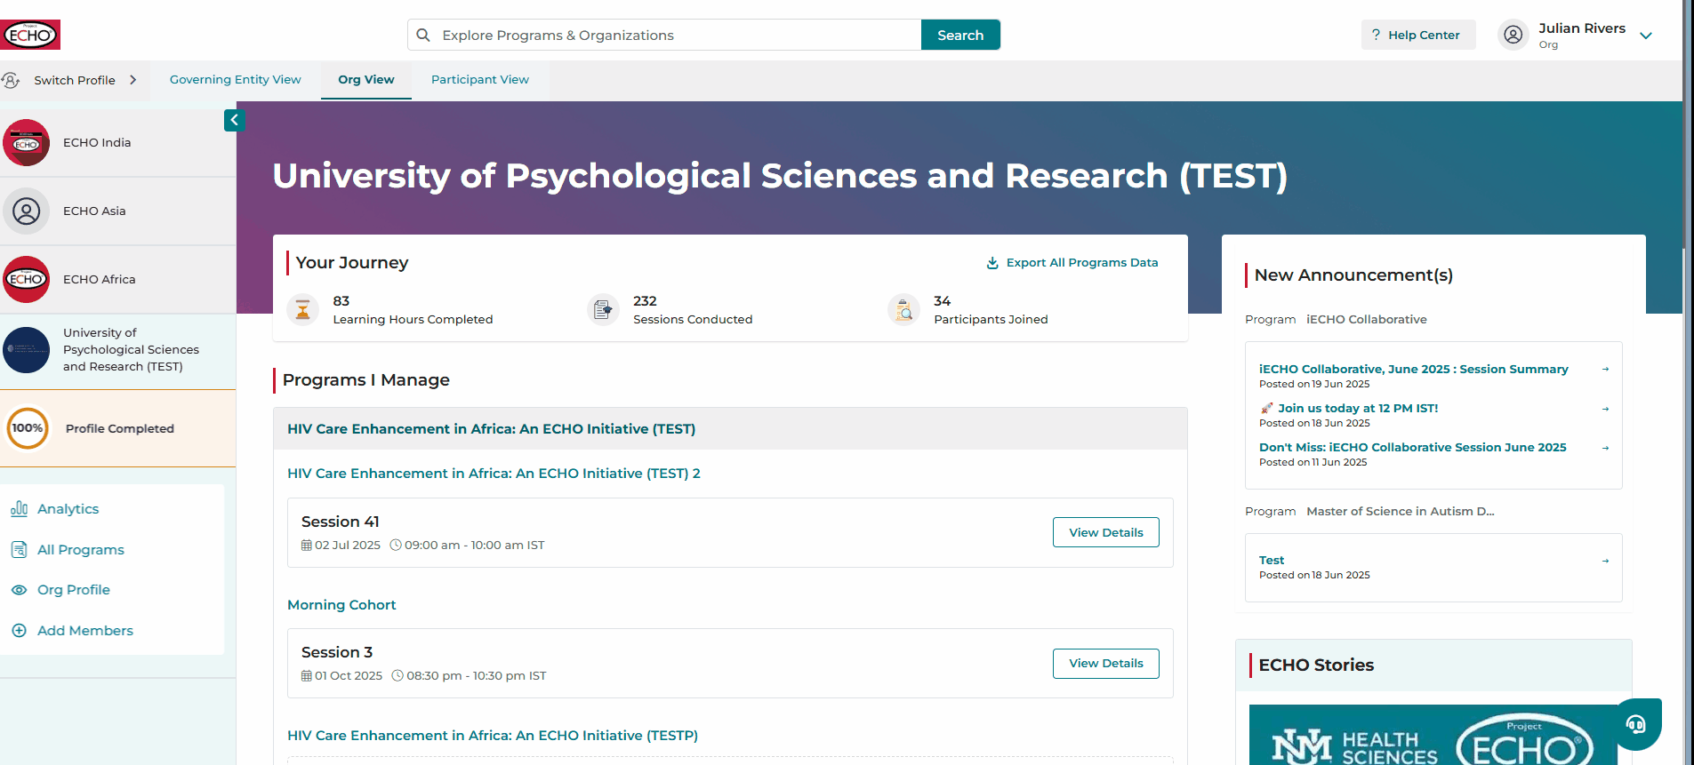Click the Search button
This screenshot has width=1694, height=765.
point(960,36)
